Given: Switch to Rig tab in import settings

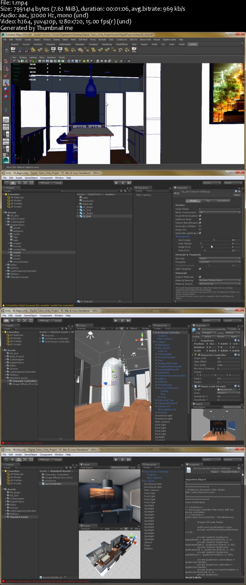Looking at the screenshot, I should click(208, 201).
